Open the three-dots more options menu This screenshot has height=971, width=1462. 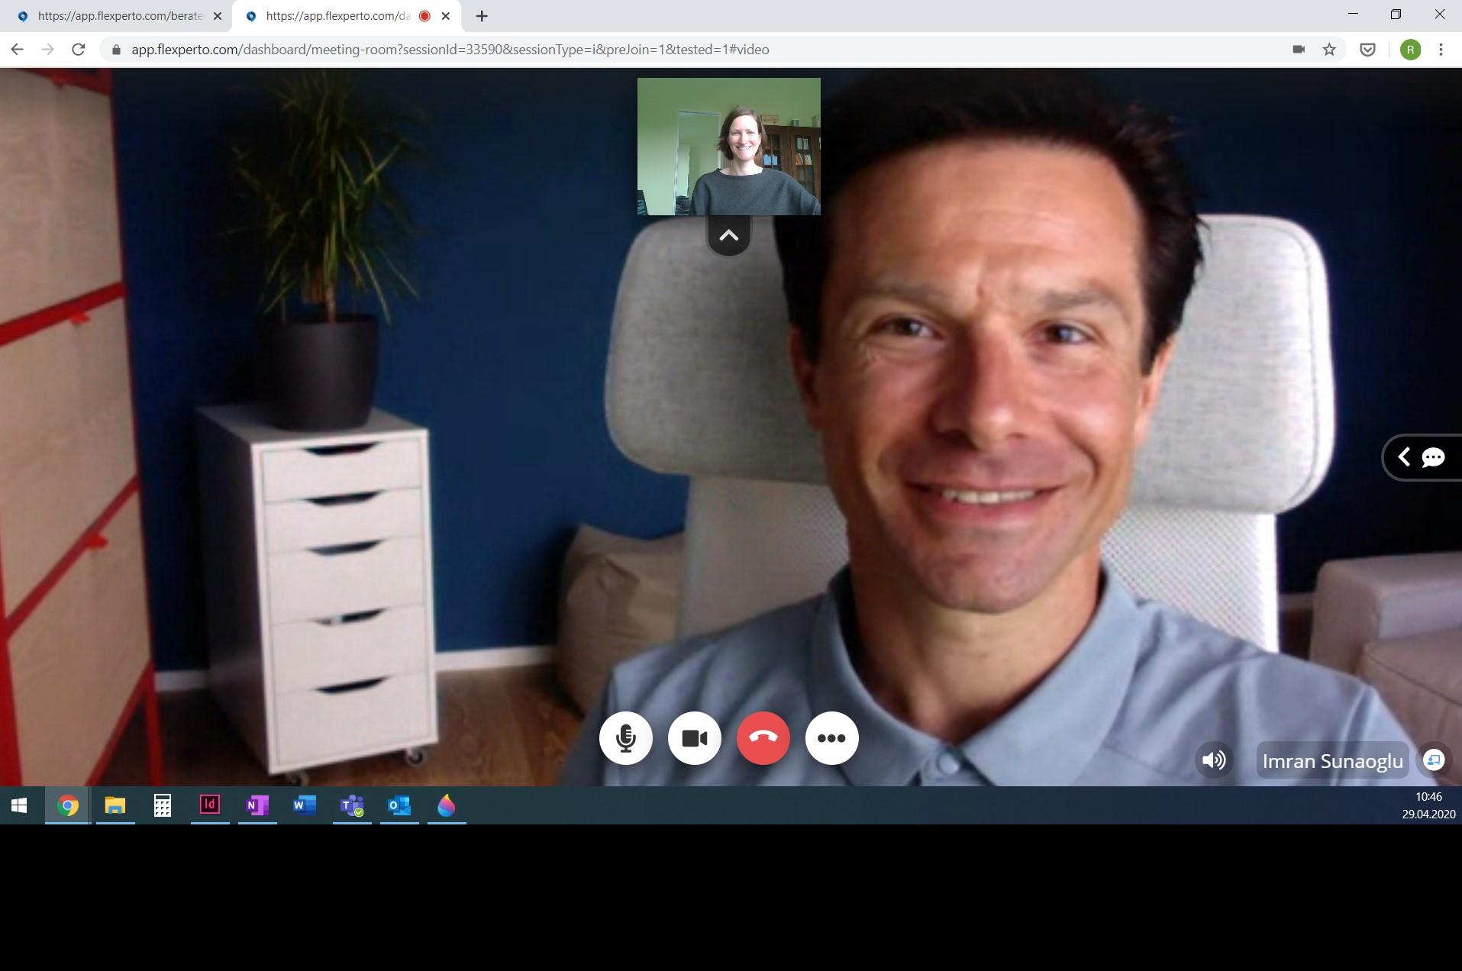831,738
